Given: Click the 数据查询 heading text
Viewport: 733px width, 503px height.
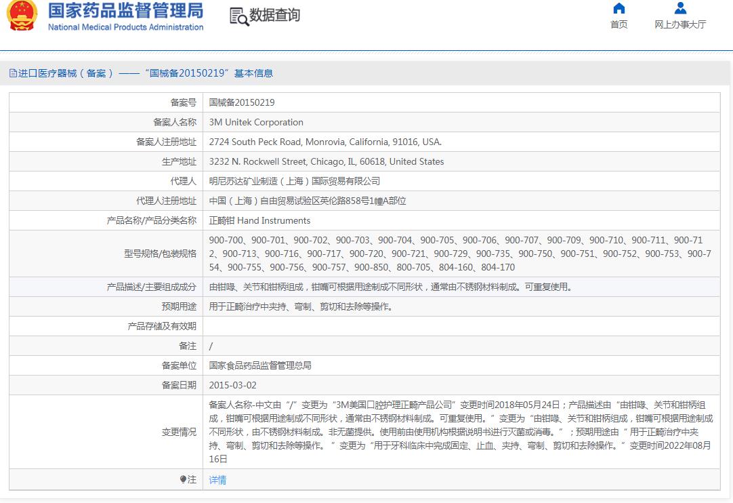Looking at the screenshot, I should 275,15.
